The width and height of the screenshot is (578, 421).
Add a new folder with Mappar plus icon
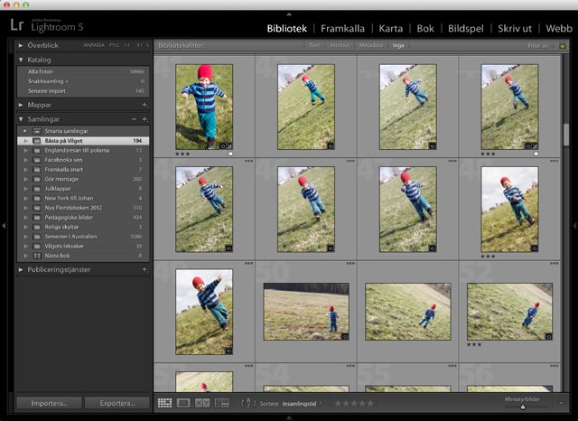tap(144, 105)
